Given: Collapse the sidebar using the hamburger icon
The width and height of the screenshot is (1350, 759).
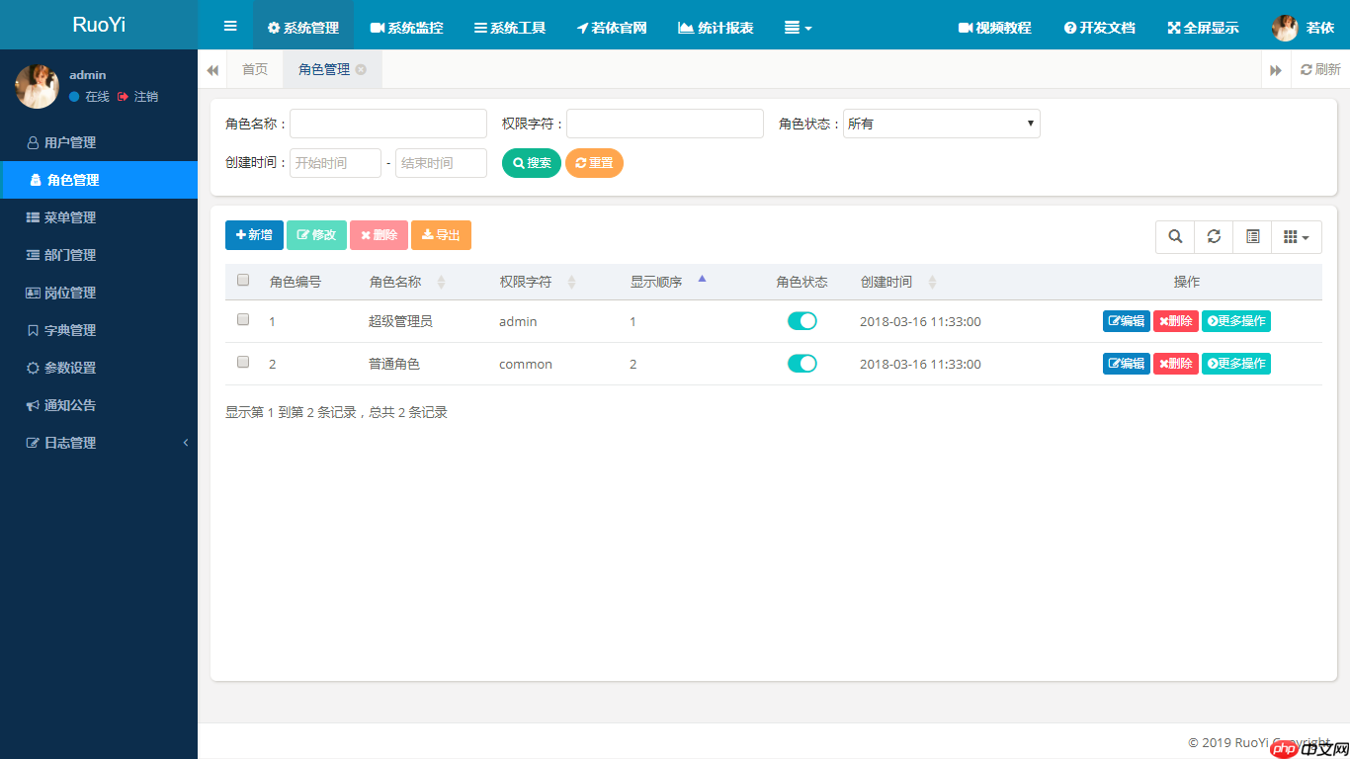Looking at the screenshot, I should pyautogui.click(x=229, y=26).
